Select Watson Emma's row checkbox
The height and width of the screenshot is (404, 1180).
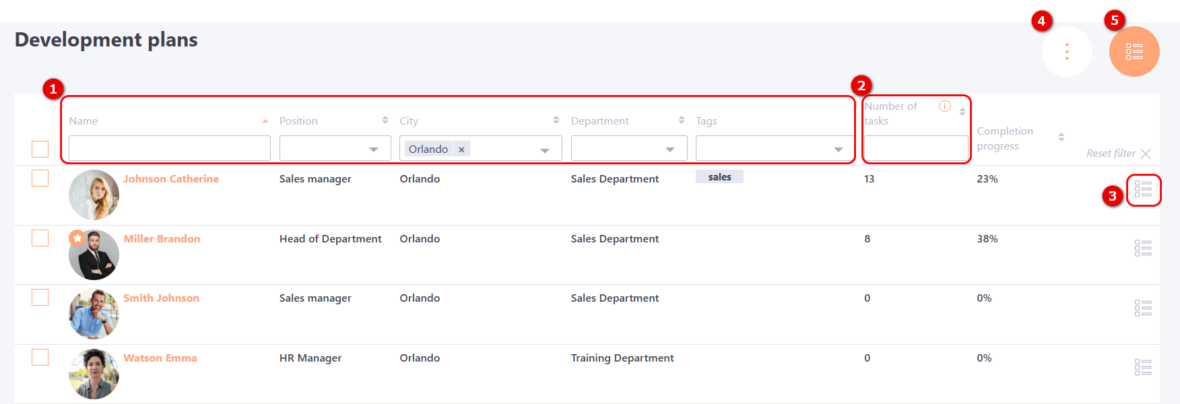[x=40, y=358]
